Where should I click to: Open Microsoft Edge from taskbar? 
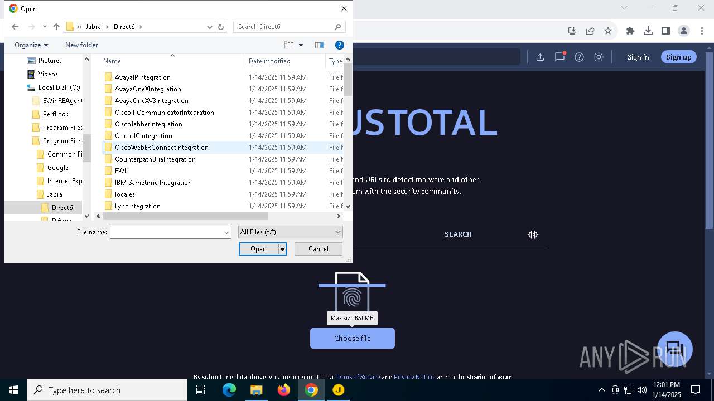point(229,390)
